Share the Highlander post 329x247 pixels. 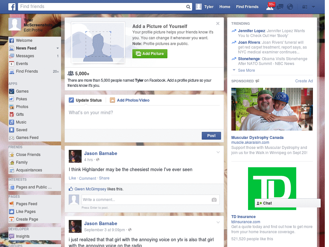tap(104, 178)
